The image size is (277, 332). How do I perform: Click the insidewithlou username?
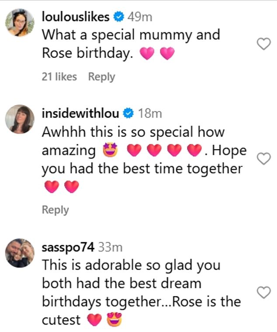pyautogui.click(x=81, y=113)
